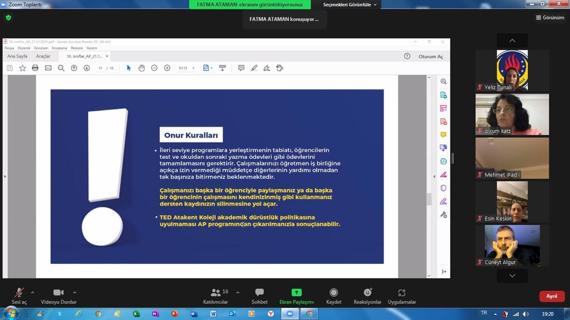Go to the previous page with up arrow
The width and height of the screenshot is (570, 320).
74,68
